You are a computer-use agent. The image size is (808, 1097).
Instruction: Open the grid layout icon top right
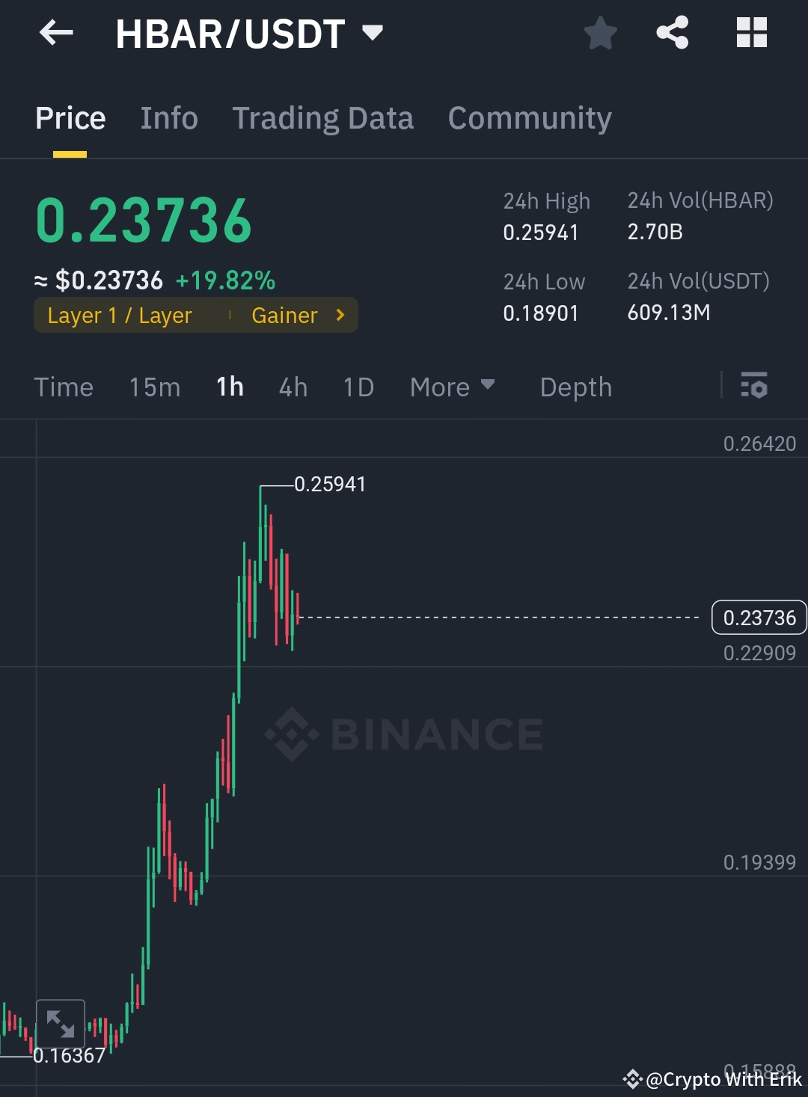(751, 33)
